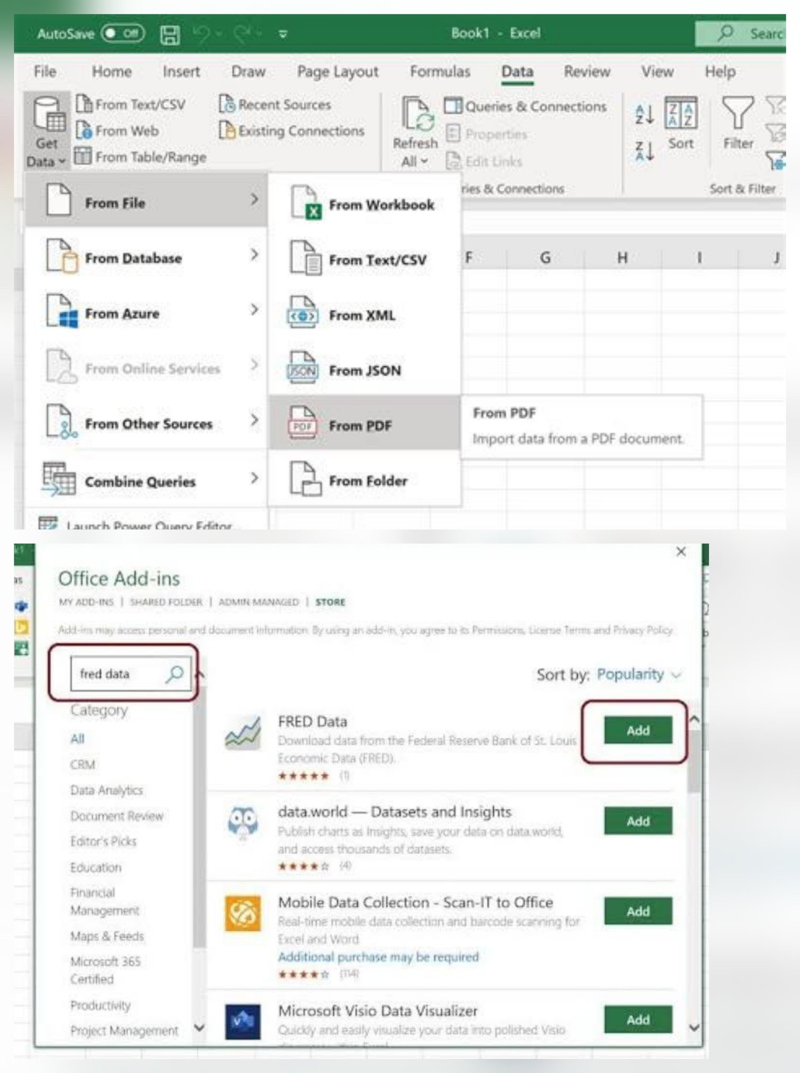Open the SHARED FOLDER tab
The width and height of the screenshot is (800, 1073).
166,602
